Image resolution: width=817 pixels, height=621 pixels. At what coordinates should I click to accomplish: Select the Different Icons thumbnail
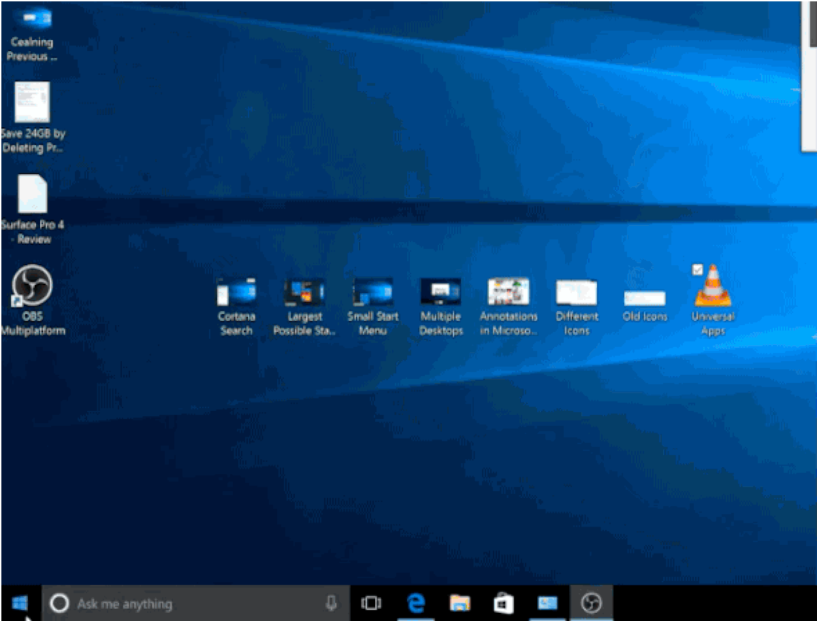tap(577, 292)
